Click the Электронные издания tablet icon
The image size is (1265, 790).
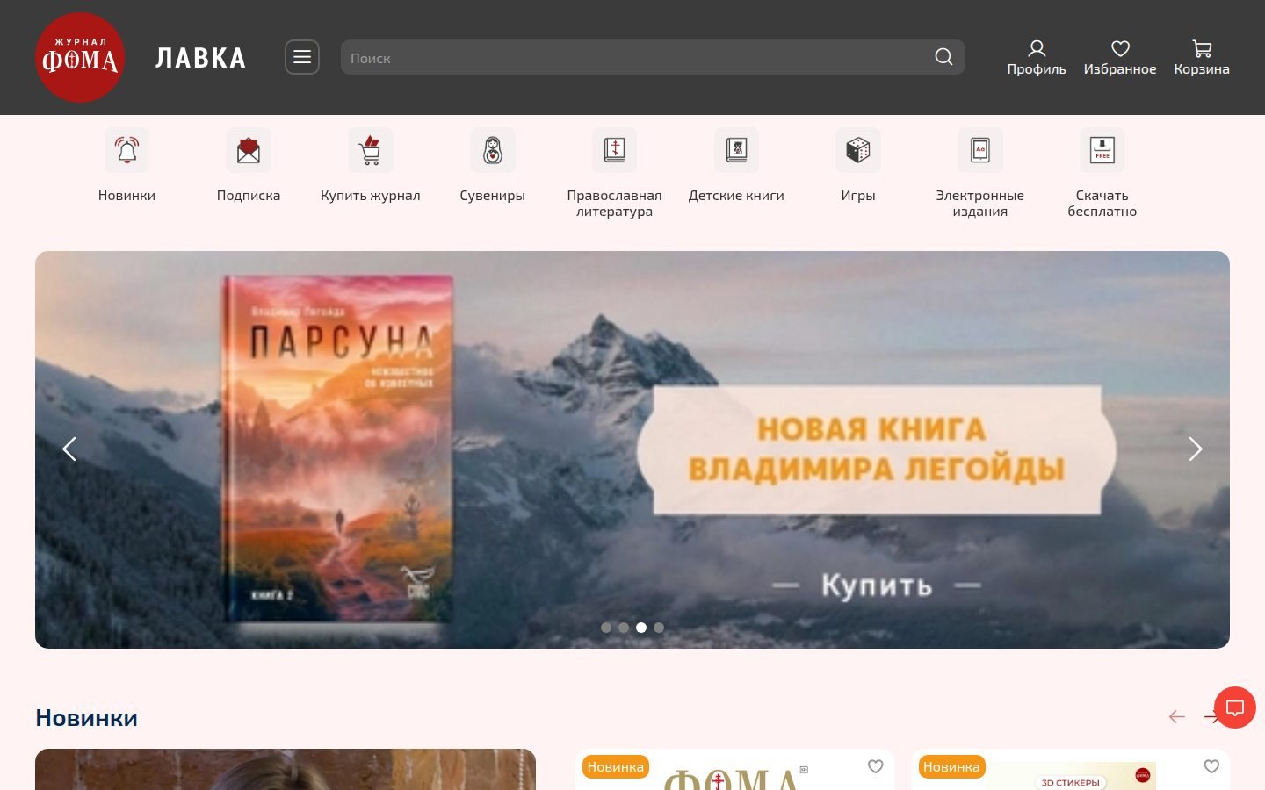click(x=980, y=150)
